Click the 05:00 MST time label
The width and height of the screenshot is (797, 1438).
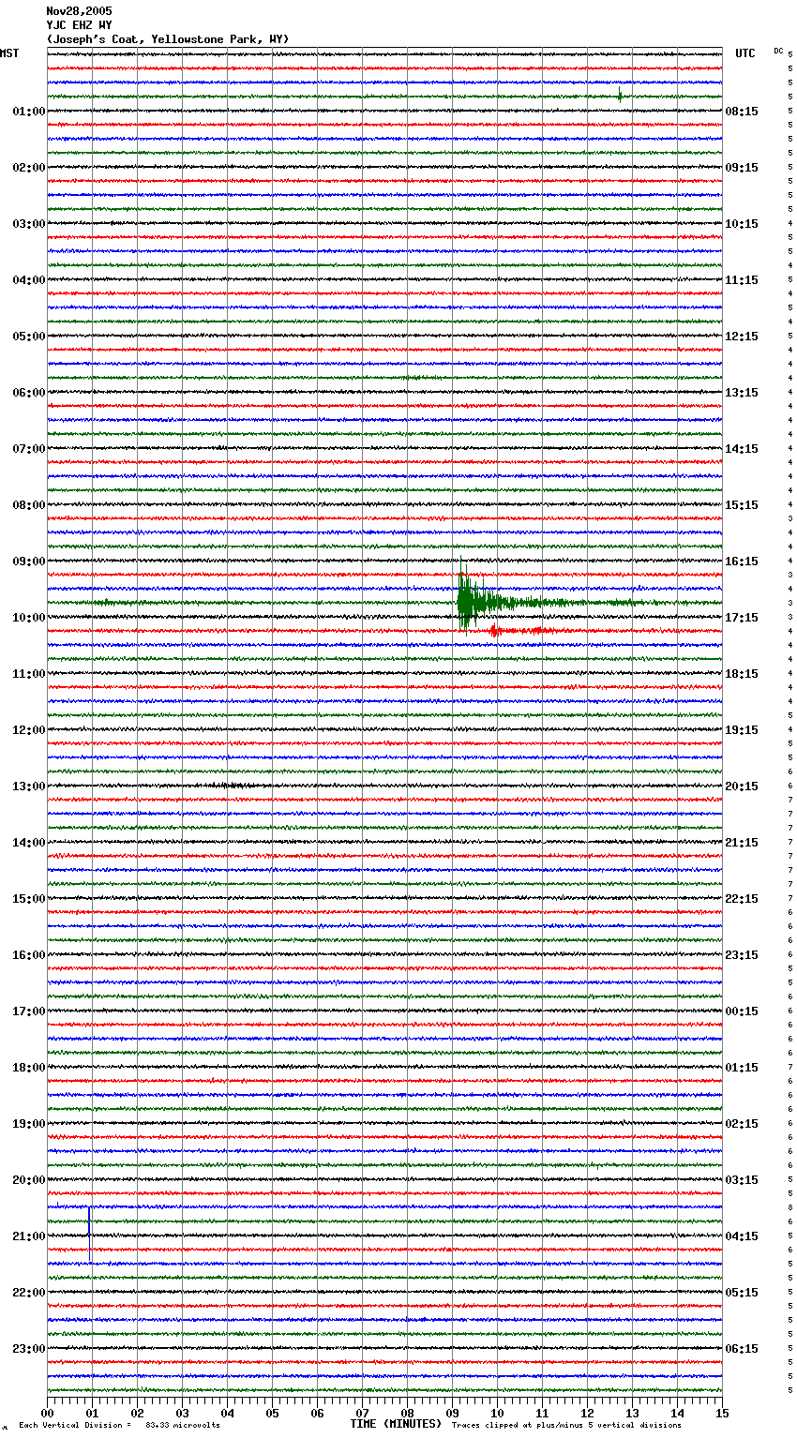[x=29, y=337]
